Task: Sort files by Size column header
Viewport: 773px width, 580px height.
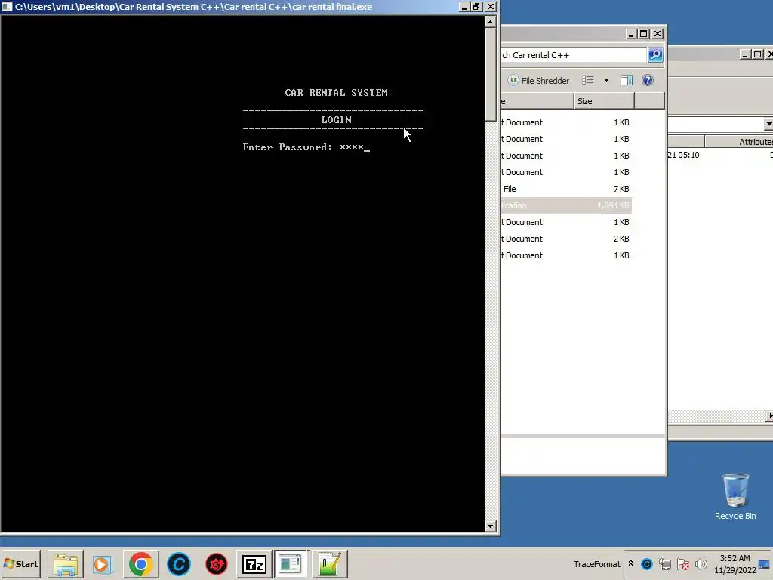Action: (604, 101)
